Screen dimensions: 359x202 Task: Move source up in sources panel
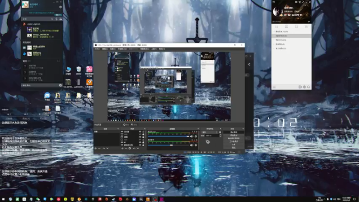[134, 149]
